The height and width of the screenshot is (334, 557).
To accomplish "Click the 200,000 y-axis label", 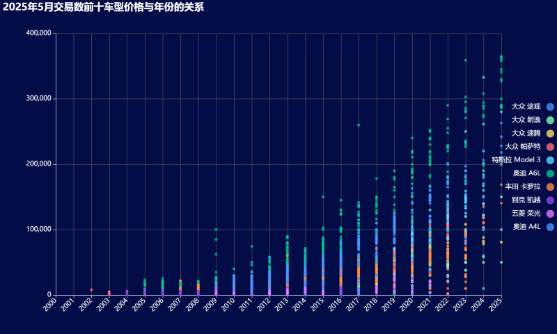I will click(39, 164).
